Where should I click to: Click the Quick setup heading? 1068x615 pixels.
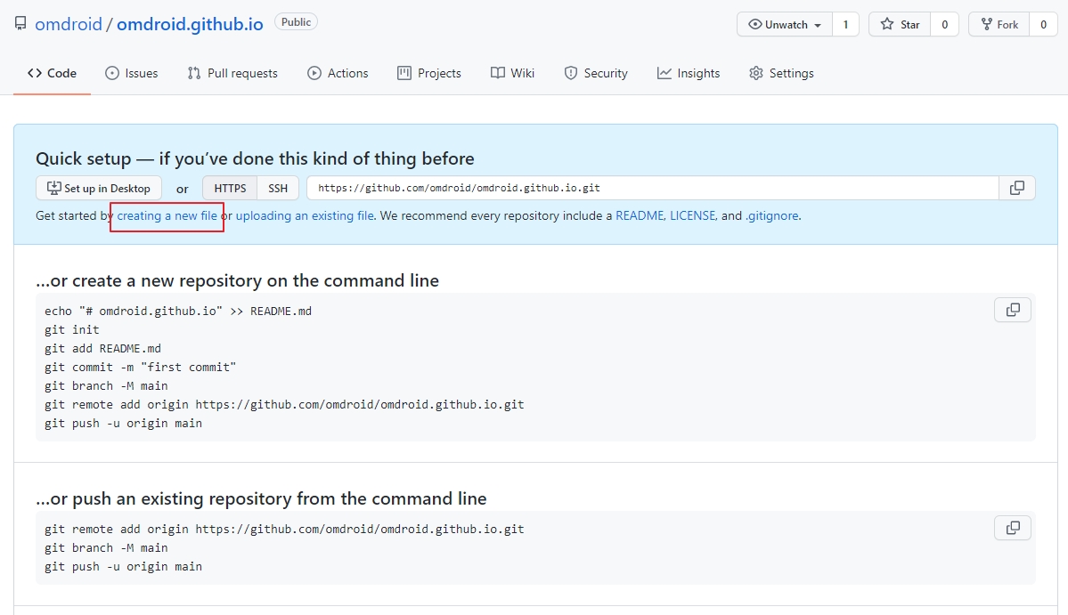pos(255,158)
